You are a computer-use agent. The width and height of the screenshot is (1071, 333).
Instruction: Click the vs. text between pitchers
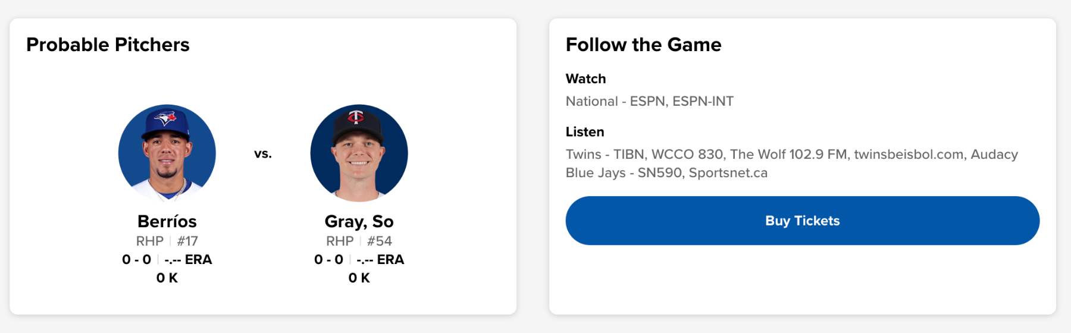tap(263, 153)
